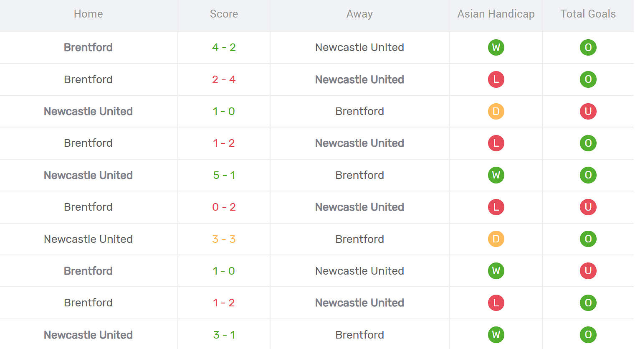Click the orange D badge in the 3 - 3 row
Screen dimensions: 635x349
(496, 239)
